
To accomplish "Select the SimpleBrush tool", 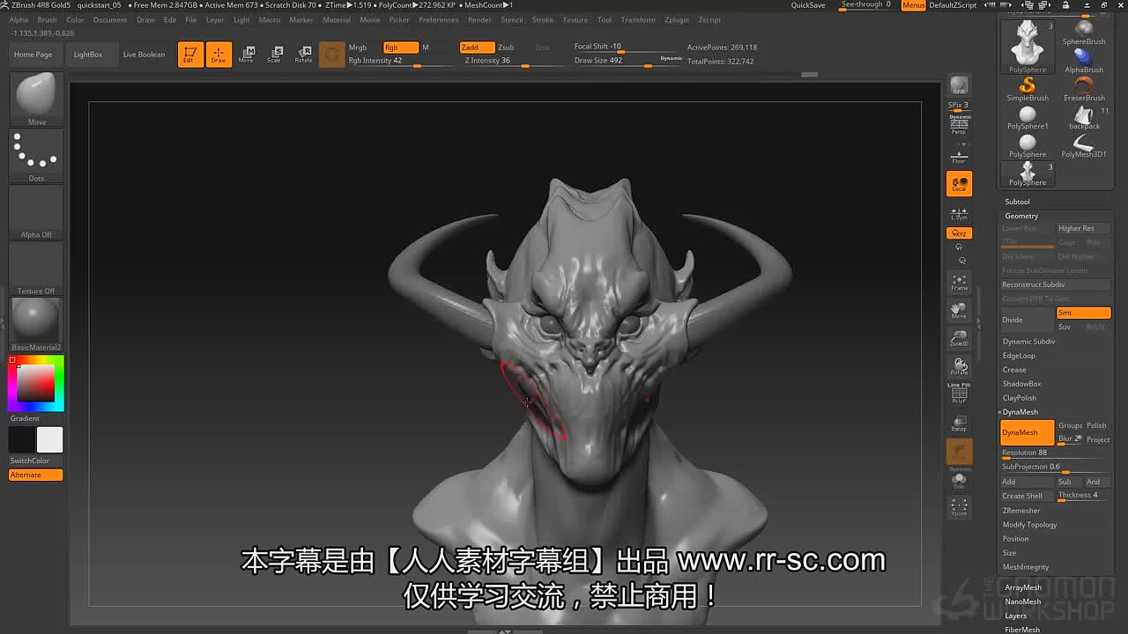I will click(1028, 88).
